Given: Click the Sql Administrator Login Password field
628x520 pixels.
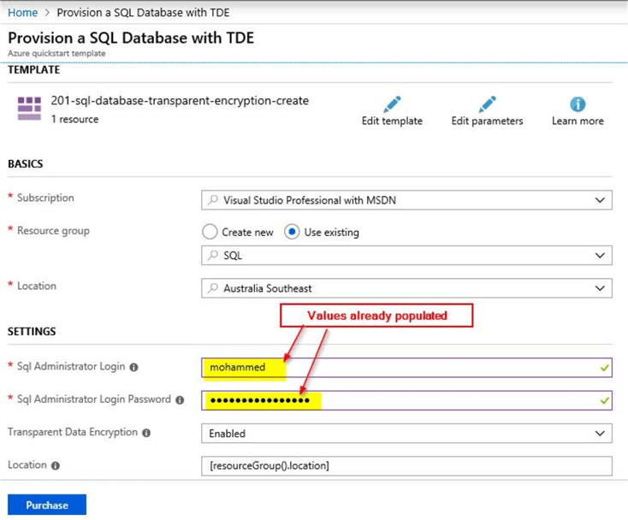Looking at the screenshot, I should coord(406,400).
